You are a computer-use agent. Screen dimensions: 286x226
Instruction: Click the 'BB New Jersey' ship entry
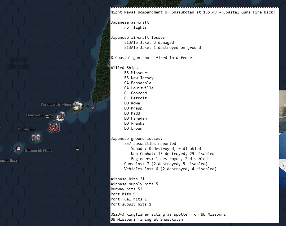click(139, 78)
